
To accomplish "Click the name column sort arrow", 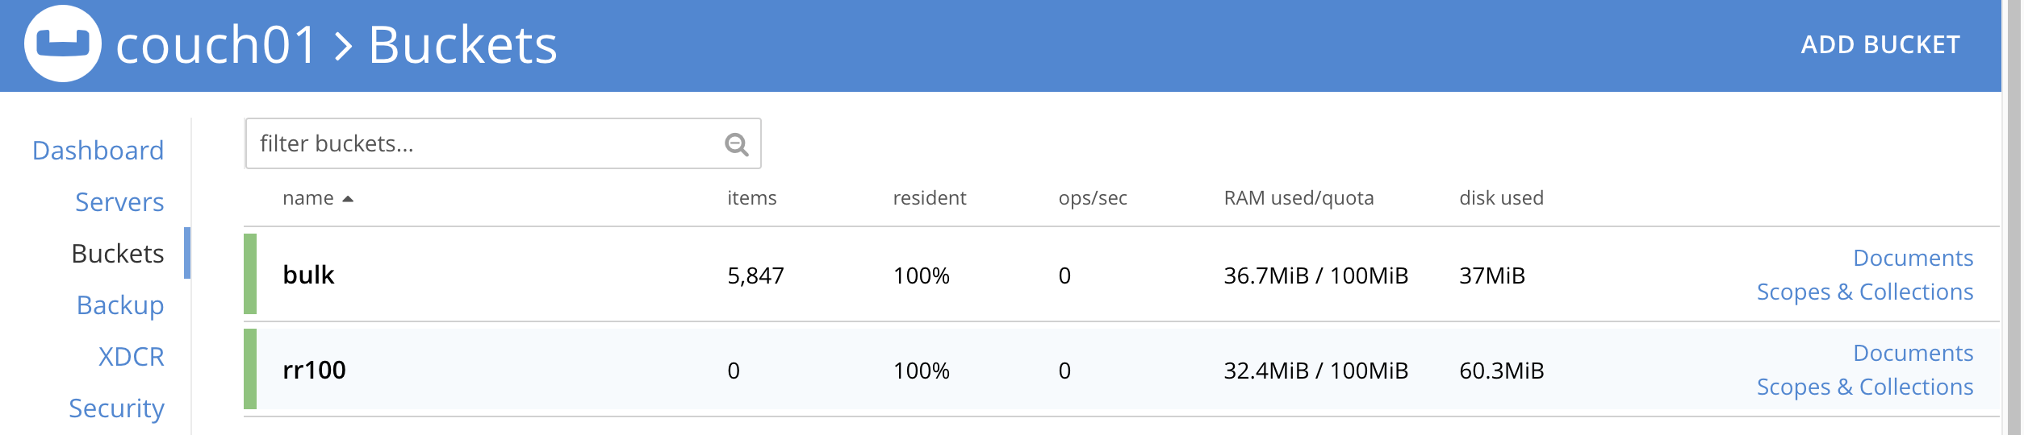I will (x=348, y=199).
